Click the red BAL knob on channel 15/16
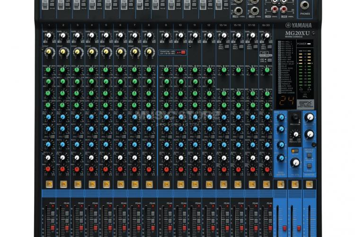This screenshot has height=237, width=355. pos(238,169)
